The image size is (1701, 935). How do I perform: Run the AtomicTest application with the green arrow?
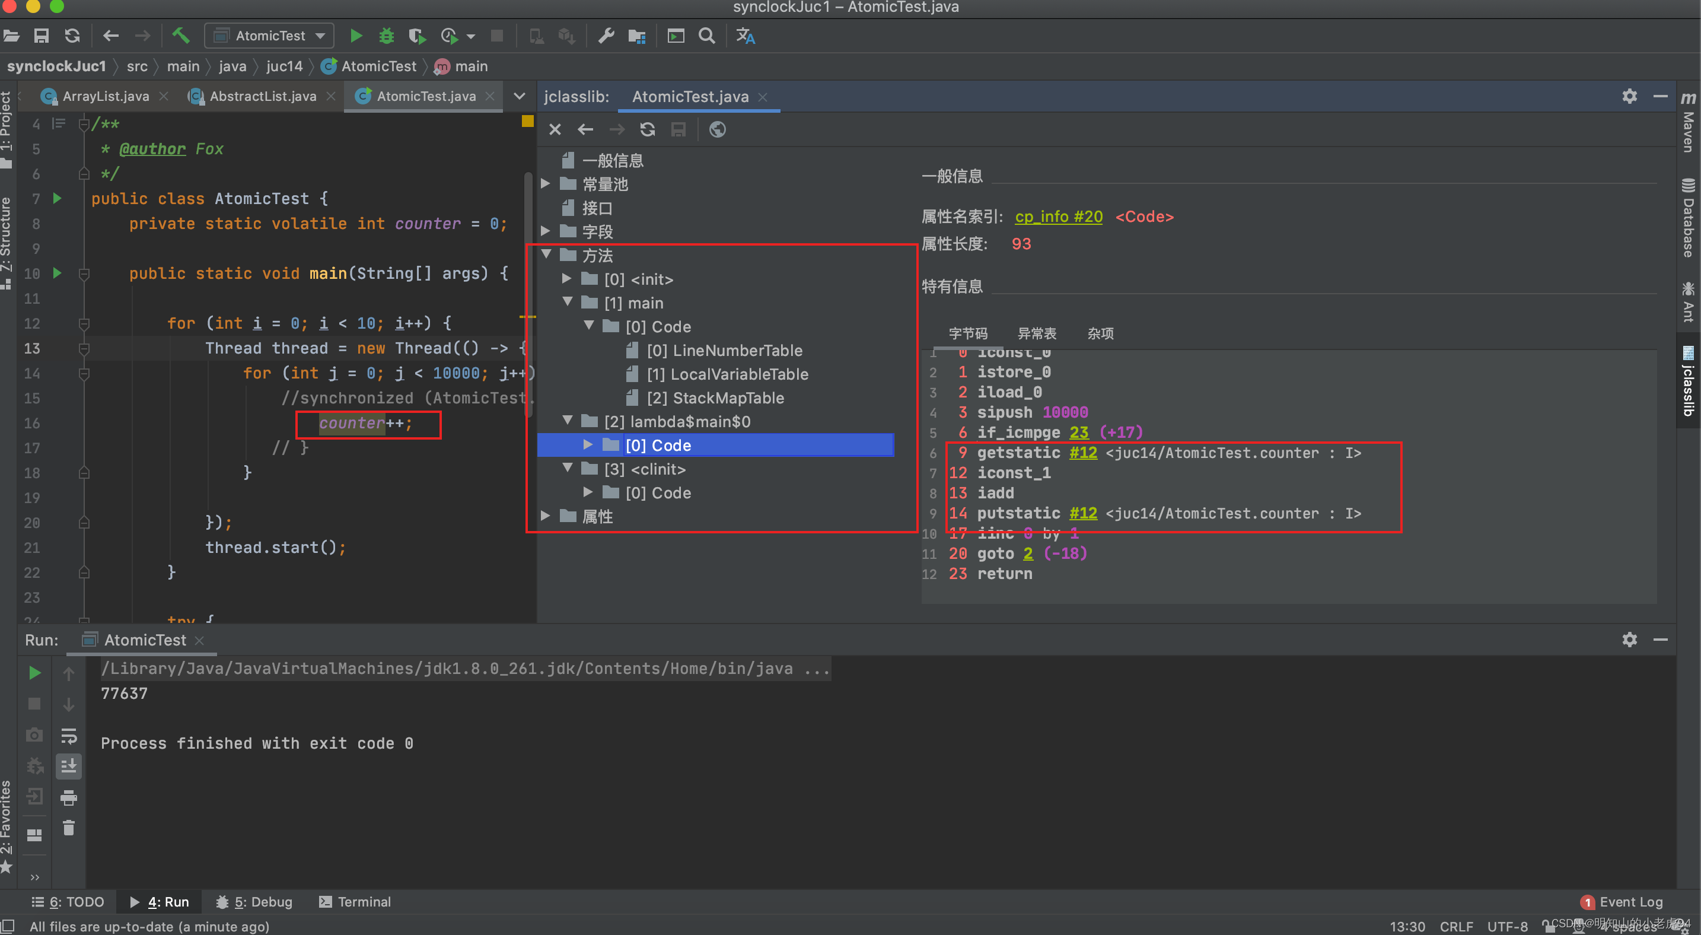click(x=356, y=36)
